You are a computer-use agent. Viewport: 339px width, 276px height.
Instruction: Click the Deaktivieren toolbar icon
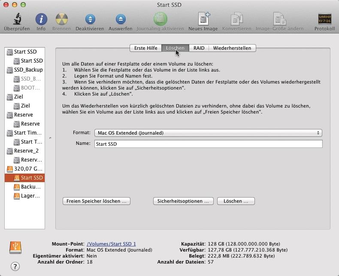coord(90,19)
